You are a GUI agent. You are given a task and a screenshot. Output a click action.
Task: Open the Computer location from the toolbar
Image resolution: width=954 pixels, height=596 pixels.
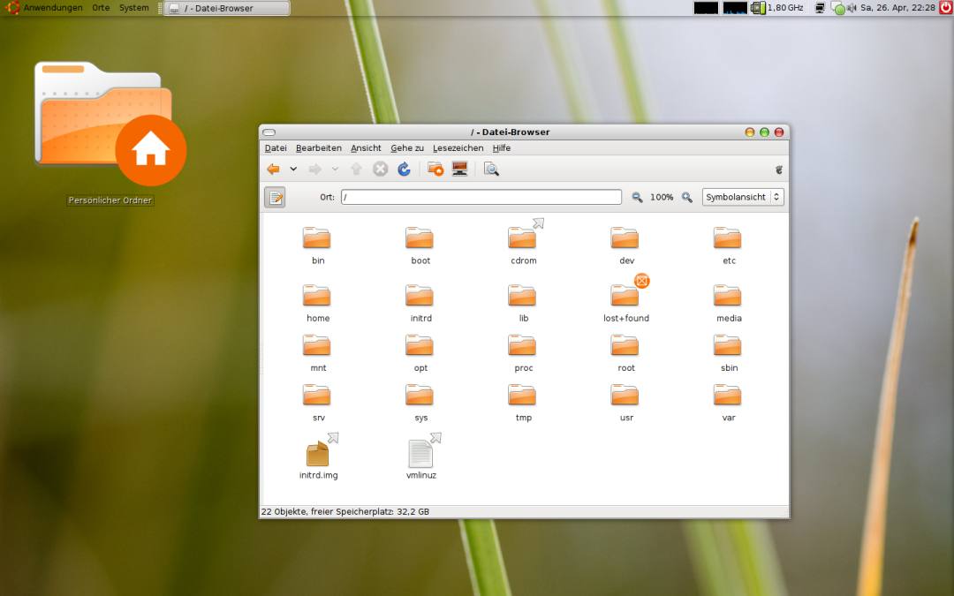coord(460,169)
